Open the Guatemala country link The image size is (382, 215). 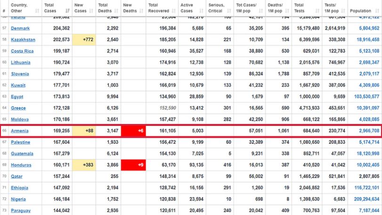tap(22, 154)
